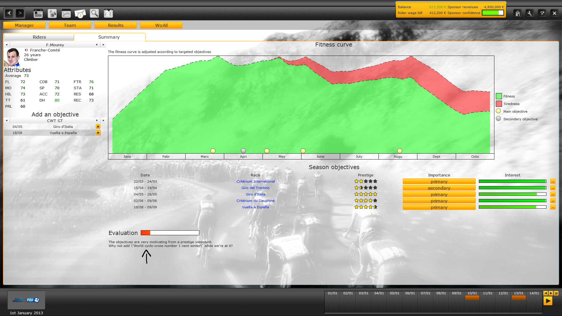Toggle Critérium International primary importance button
Viewport: 562px width, 316px height.
point(439,182)
